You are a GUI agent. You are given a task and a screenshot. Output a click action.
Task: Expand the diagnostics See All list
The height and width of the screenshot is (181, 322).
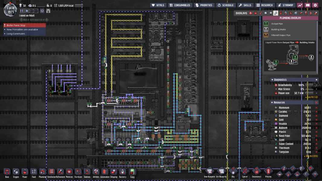tap(311, 97)
